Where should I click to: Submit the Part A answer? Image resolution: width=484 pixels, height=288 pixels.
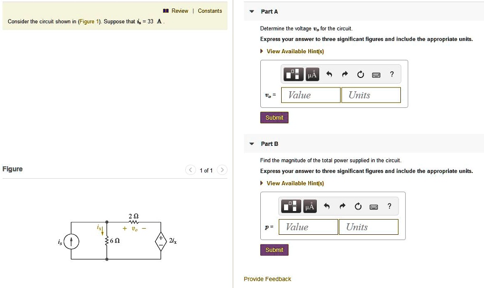274,117
